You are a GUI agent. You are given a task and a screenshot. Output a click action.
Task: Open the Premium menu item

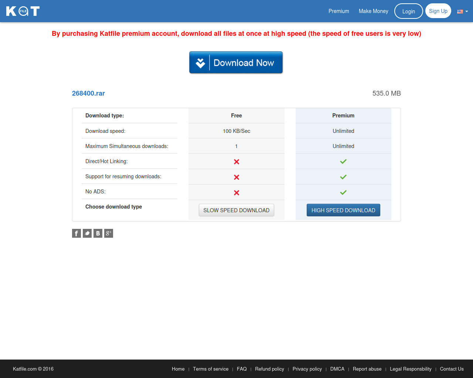[x=339, y=11]
